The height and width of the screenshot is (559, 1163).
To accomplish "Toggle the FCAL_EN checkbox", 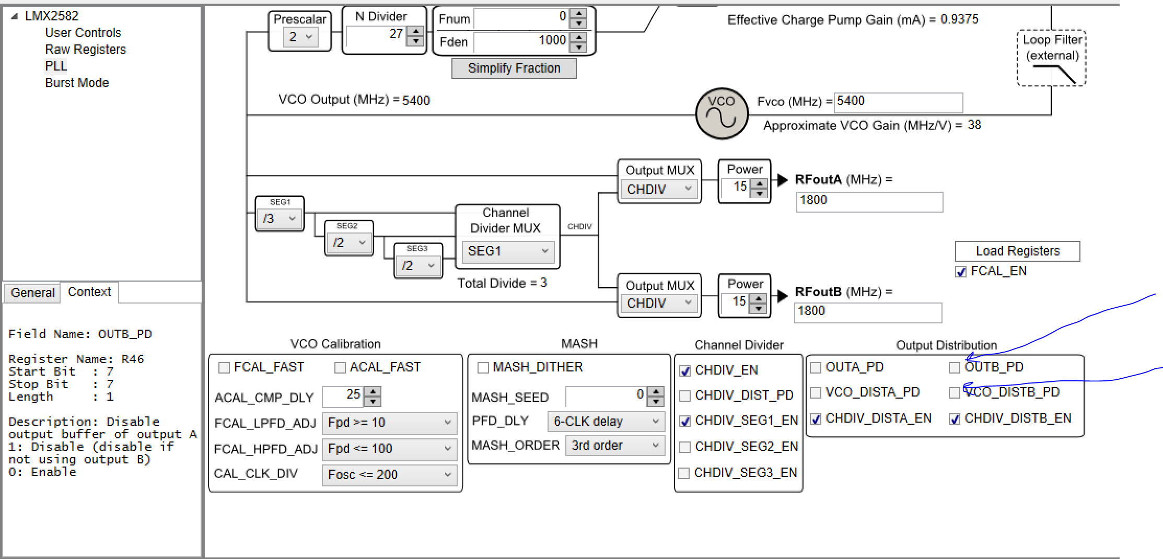I will (961, 272).
